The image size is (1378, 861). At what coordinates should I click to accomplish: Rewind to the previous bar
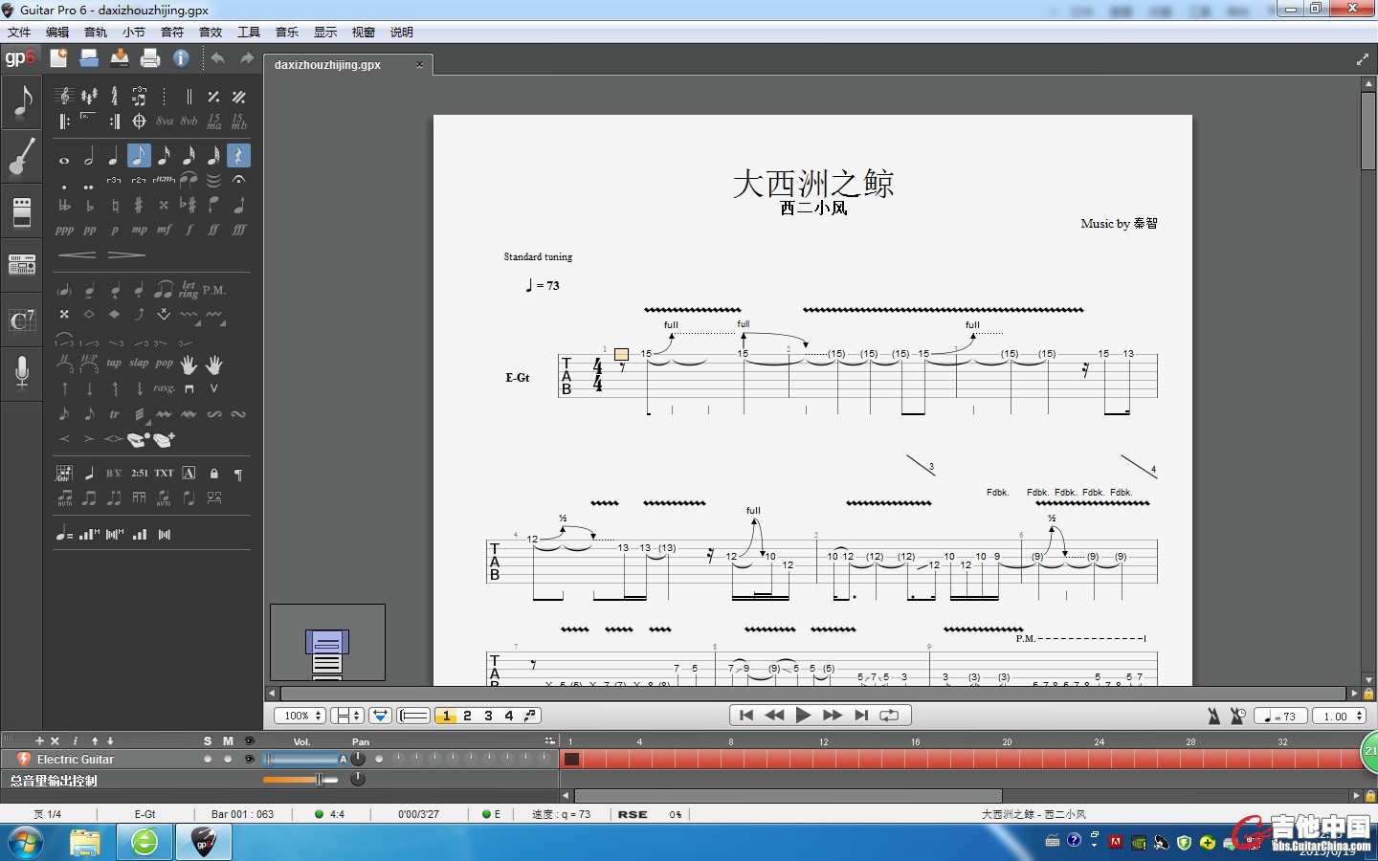pyautogui.click(x=775, y=715)
